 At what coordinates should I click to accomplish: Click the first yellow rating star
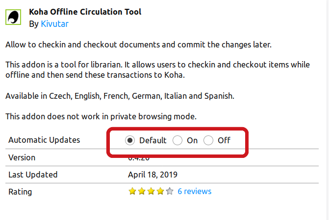click(x=132, y=191)
